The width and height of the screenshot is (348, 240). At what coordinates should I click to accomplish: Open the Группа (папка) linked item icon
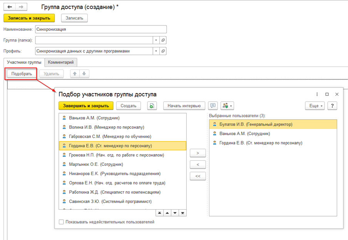pos(163,40)
